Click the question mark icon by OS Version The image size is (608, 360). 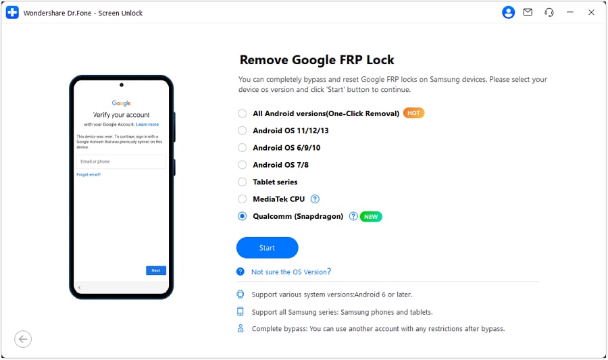(x=240, y=272)
